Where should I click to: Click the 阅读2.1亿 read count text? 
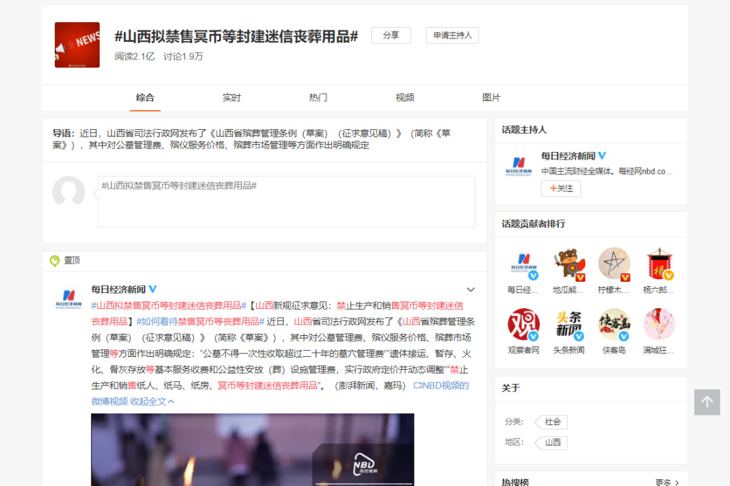click(x=135, y=56)
